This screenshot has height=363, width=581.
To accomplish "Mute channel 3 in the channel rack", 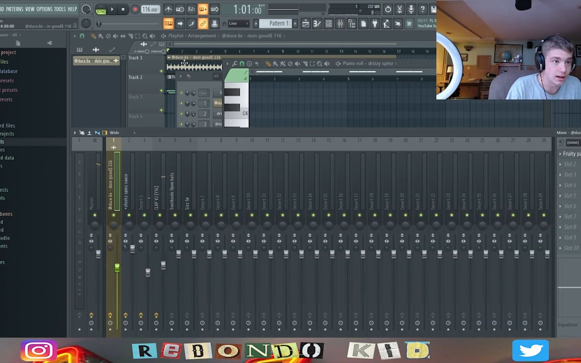I will tap(182, 124).
